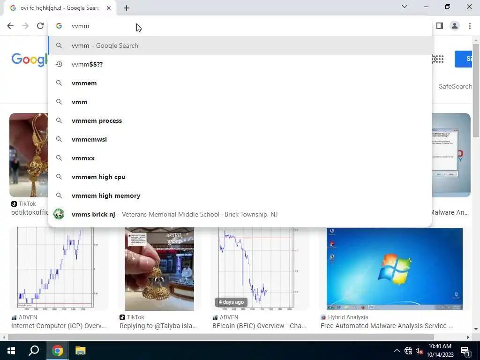Select the 'vmmemwsl' suggestion
The width and height of the screenshot is (480, 360).
(x=240, y=139)
